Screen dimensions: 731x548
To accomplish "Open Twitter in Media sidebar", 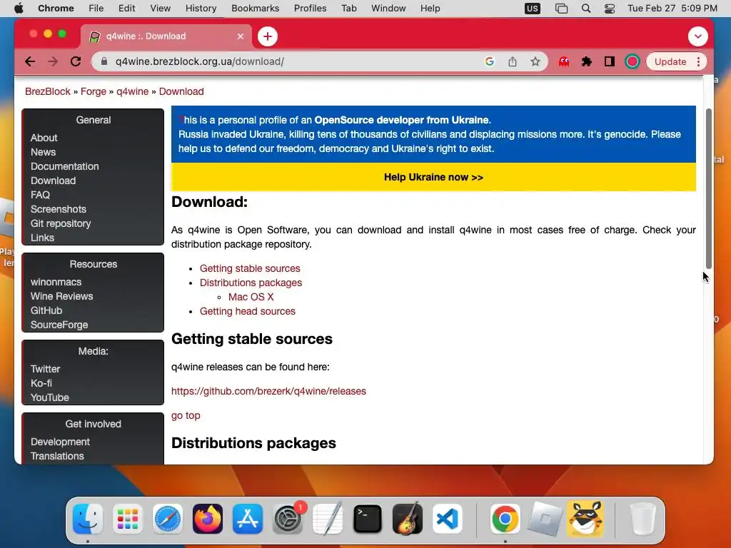I will pyautogui.click(x=45, y=369).
